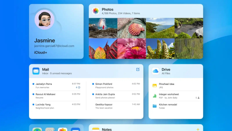Add a new note with the plus icon
The width and height of the screenshot is (232, 131).
click(x=198, y=130)
